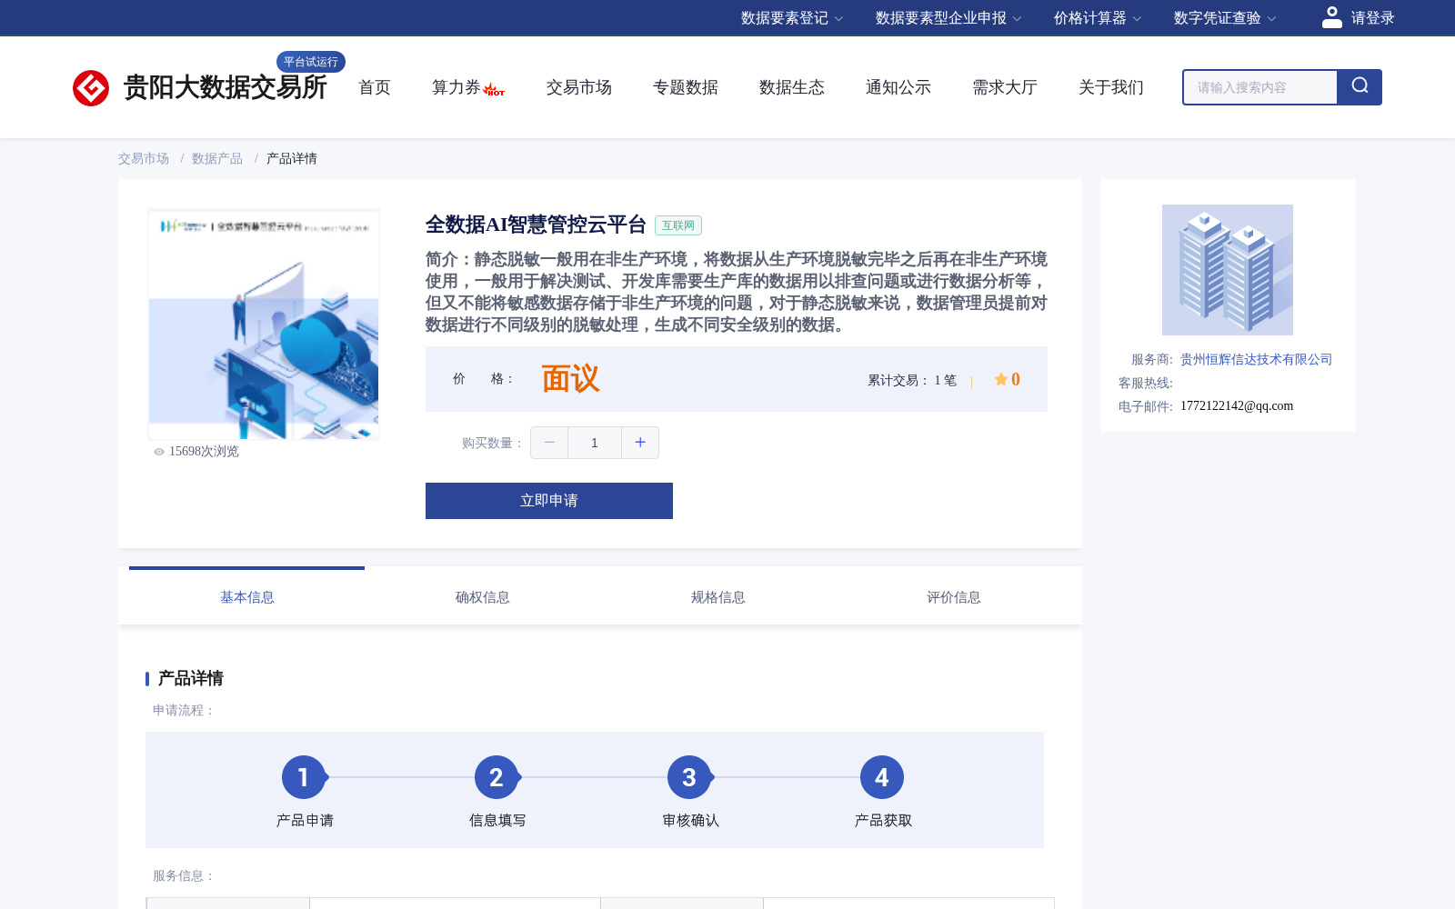
Task: Click the eye icon beside view count
Action: [x=159, y=452]
